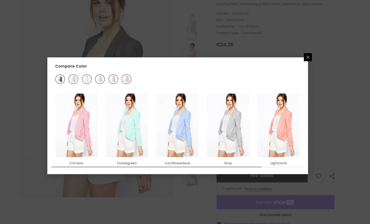Click the horizontal scrollbar in compare popup

coord(156,167)
